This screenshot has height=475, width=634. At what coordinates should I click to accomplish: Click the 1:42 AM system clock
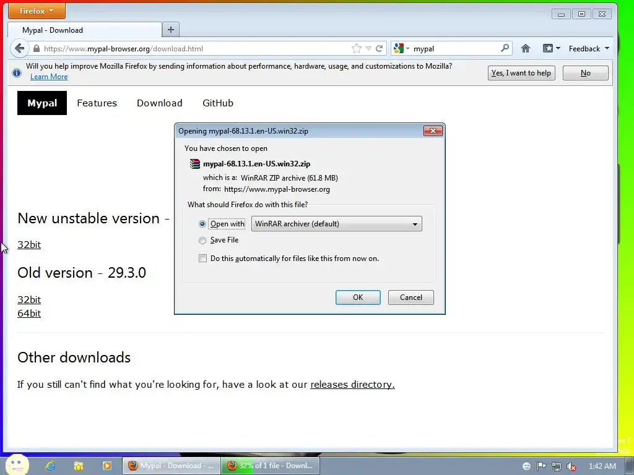click(x=602, y=466)
